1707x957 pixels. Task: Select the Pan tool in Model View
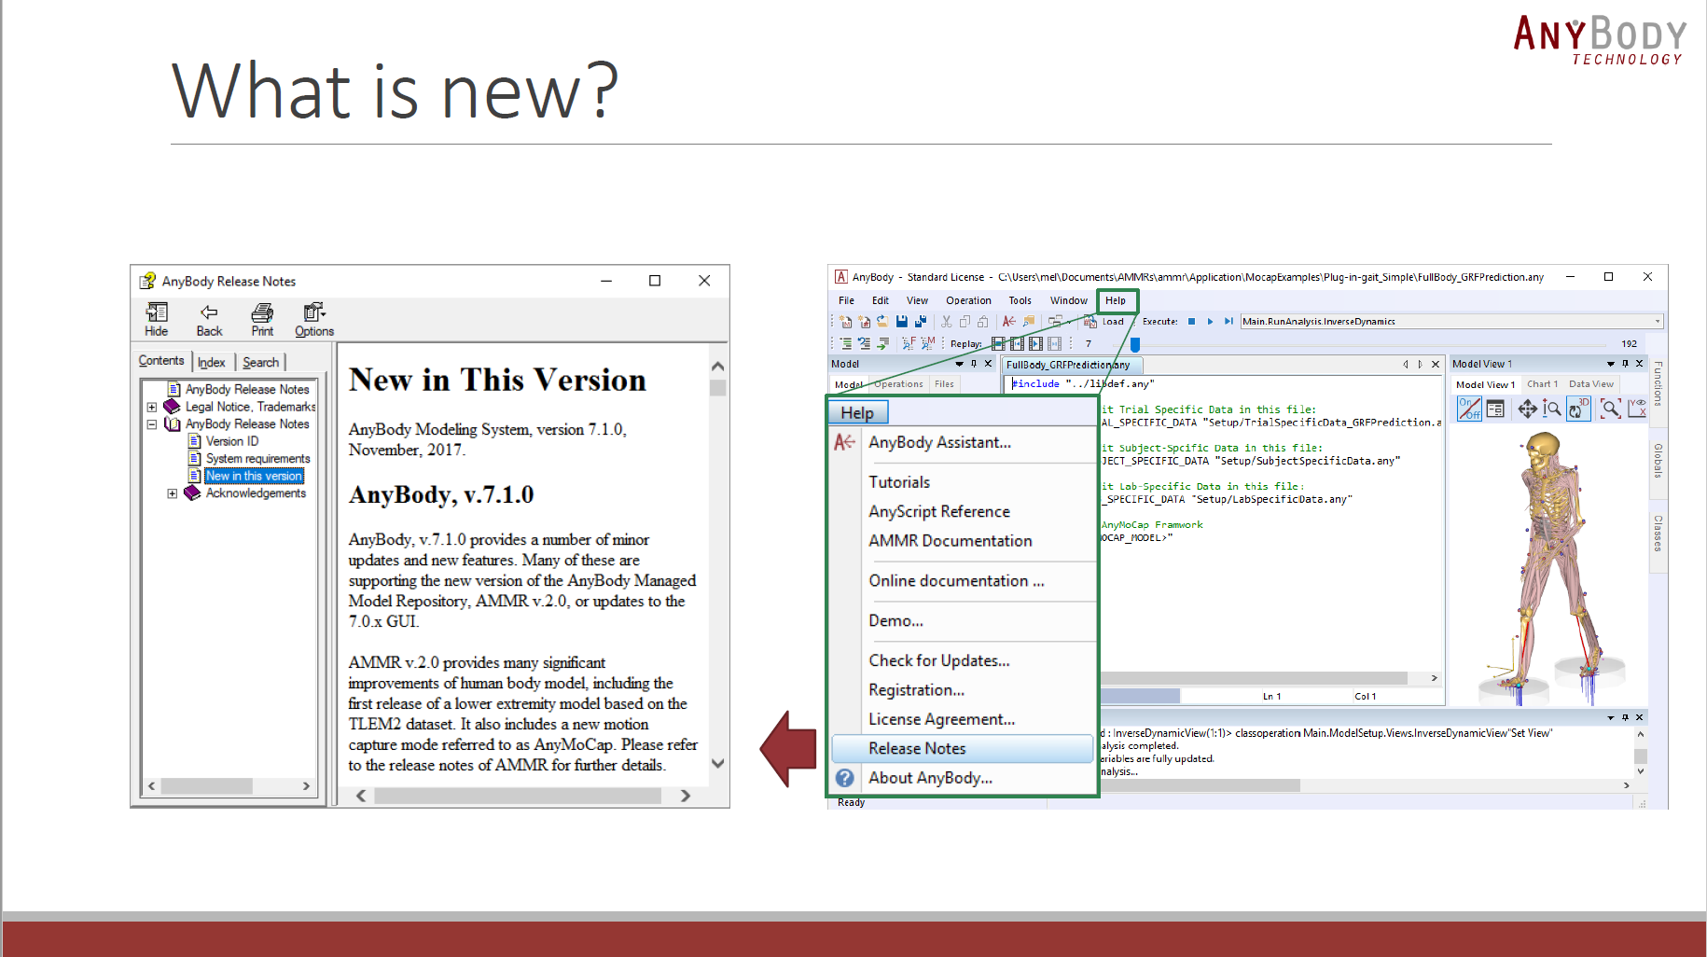pos(1527,409)
